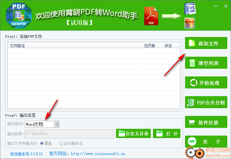Click the software version text 3.3.0.10
Screen dimensions: 231x159
(x=27, y=154)
